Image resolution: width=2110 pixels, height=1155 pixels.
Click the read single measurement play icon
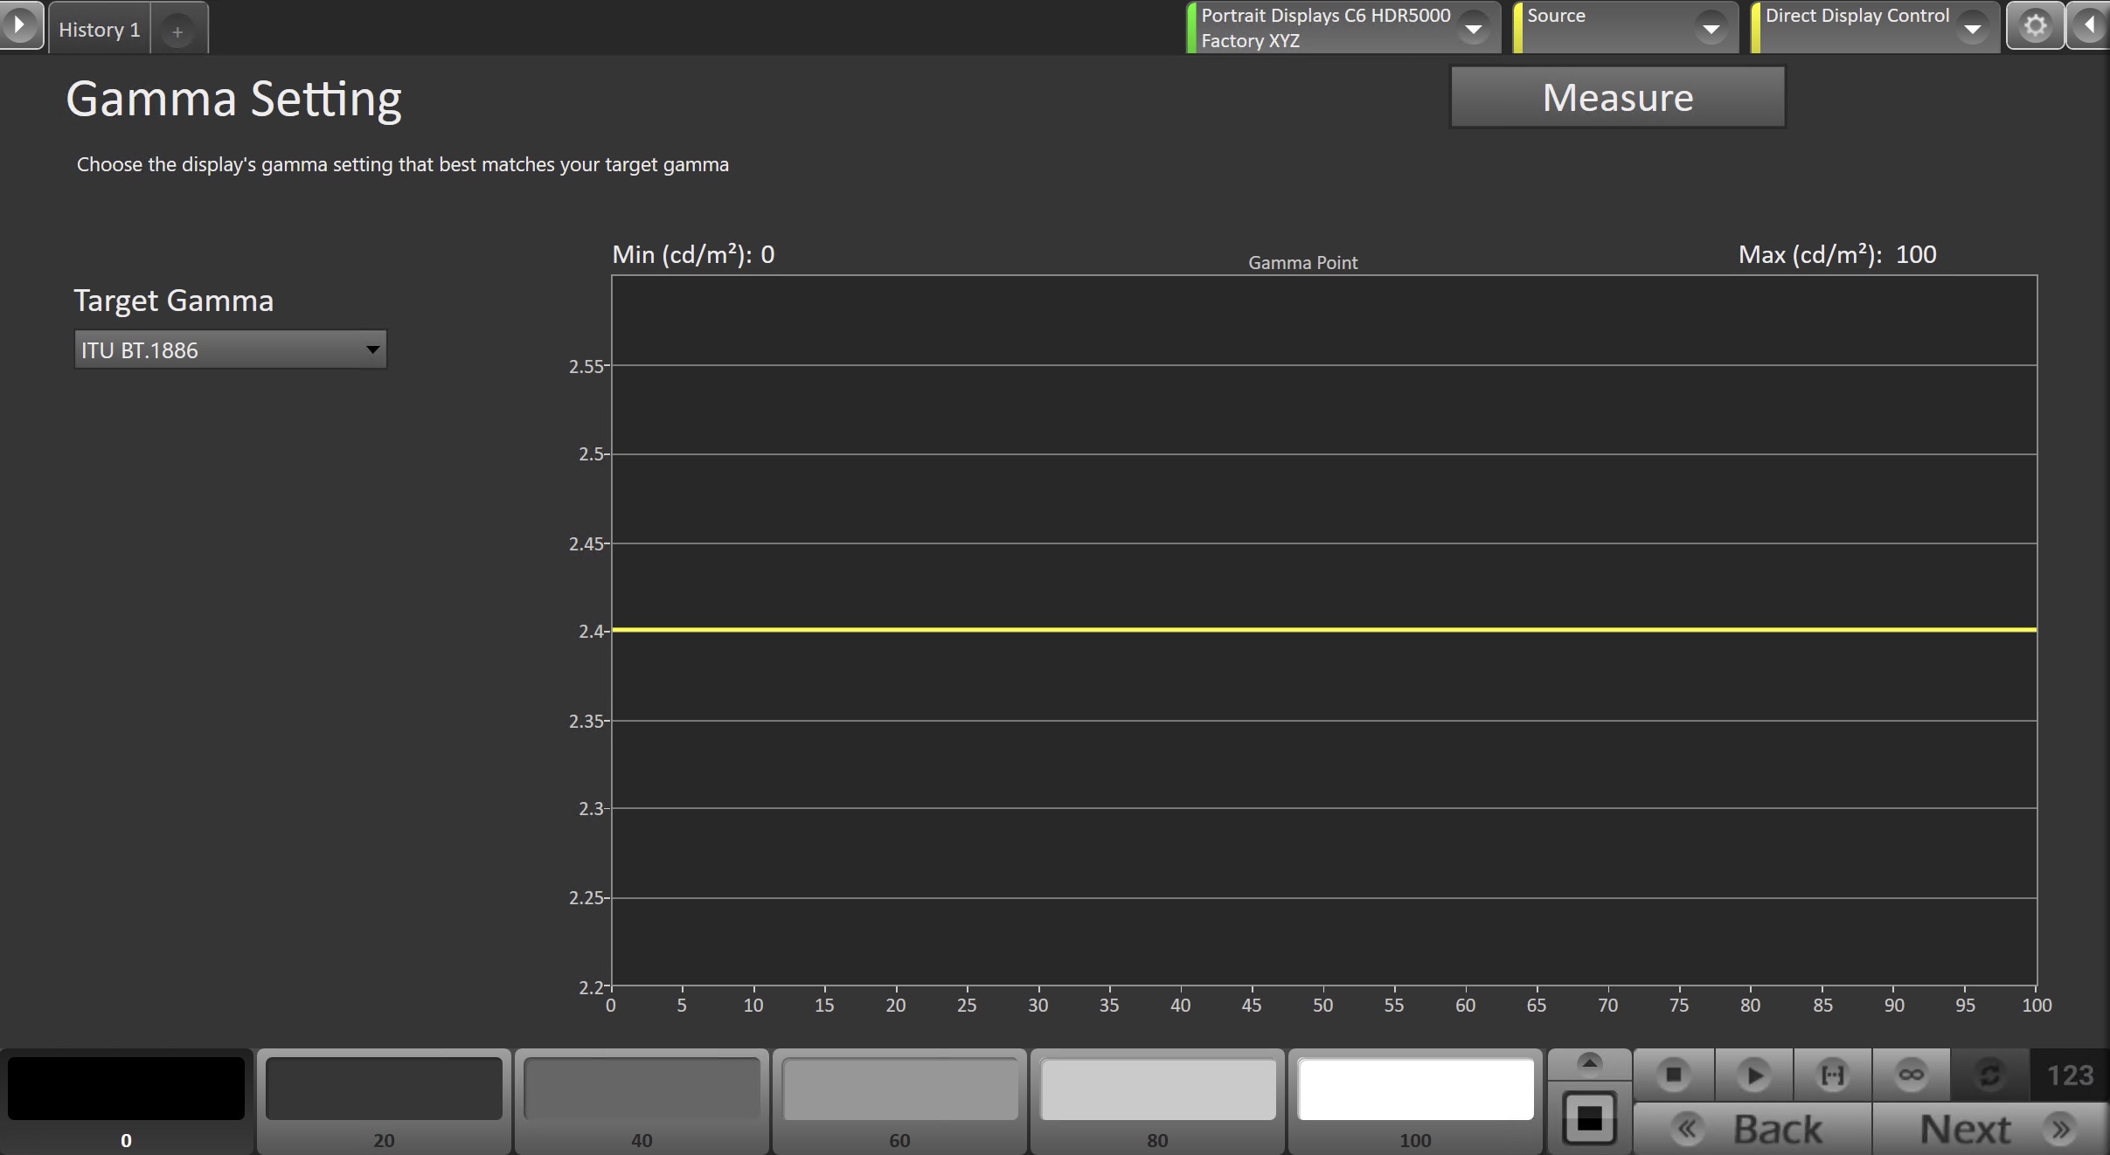[1753, 1075]
